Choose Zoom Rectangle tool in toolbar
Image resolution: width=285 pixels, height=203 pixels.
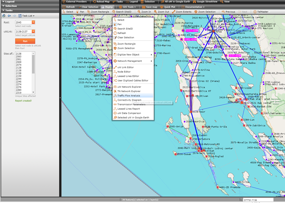coord(98,12)
